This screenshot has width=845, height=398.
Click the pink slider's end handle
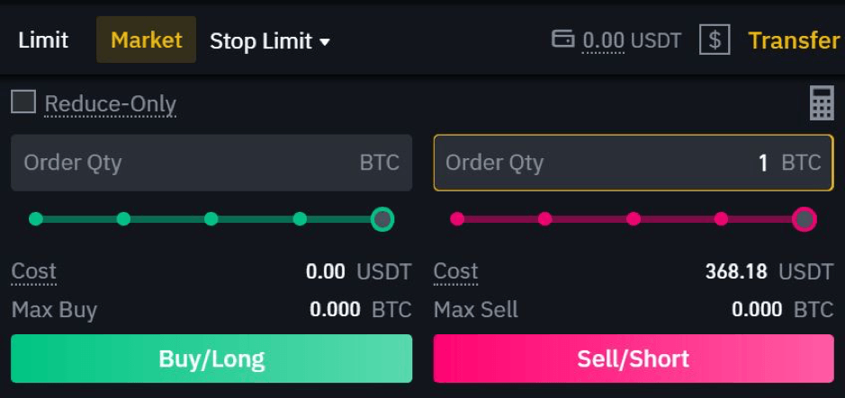[805, 219]
